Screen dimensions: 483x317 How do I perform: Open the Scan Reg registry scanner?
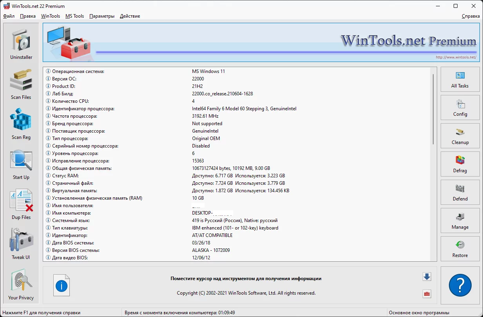click(21, 124)
